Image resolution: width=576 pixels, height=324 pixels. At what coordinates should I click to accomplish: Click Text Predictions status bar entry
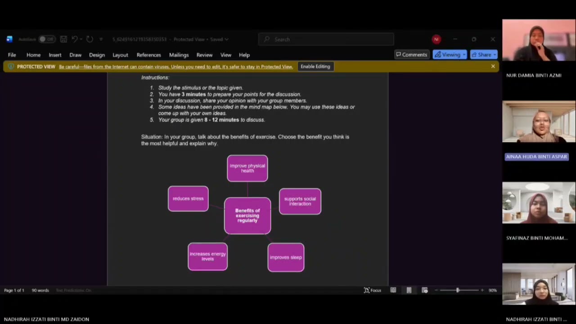coord(73,290)
